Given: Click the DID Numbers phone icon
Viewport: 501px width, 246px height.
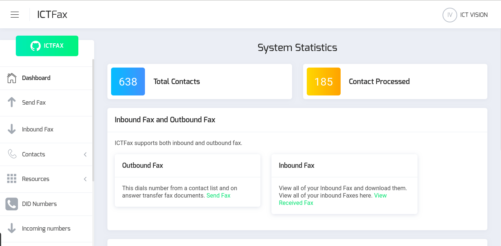Looking at the screenshot, I should [x=12, y=204].
